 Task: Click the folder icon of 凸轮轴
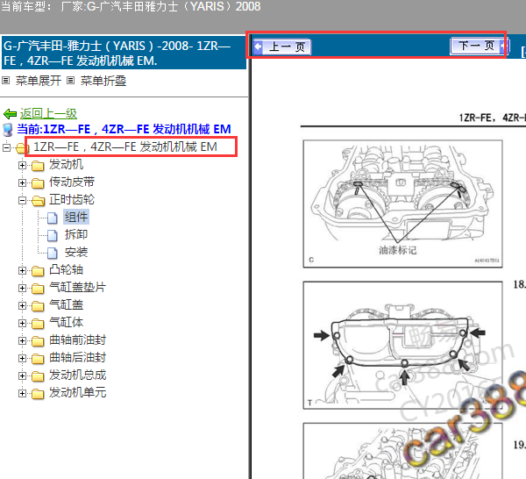click(x=38, y=271)
